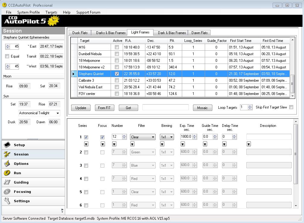304x223 pixels.
Task: Click the series panel vertical scrollbar
Action: pos(296,164)
